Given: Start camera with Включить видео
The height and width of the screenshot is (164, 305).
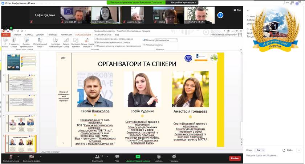Looking at the screenshot, I should point(32,158).
